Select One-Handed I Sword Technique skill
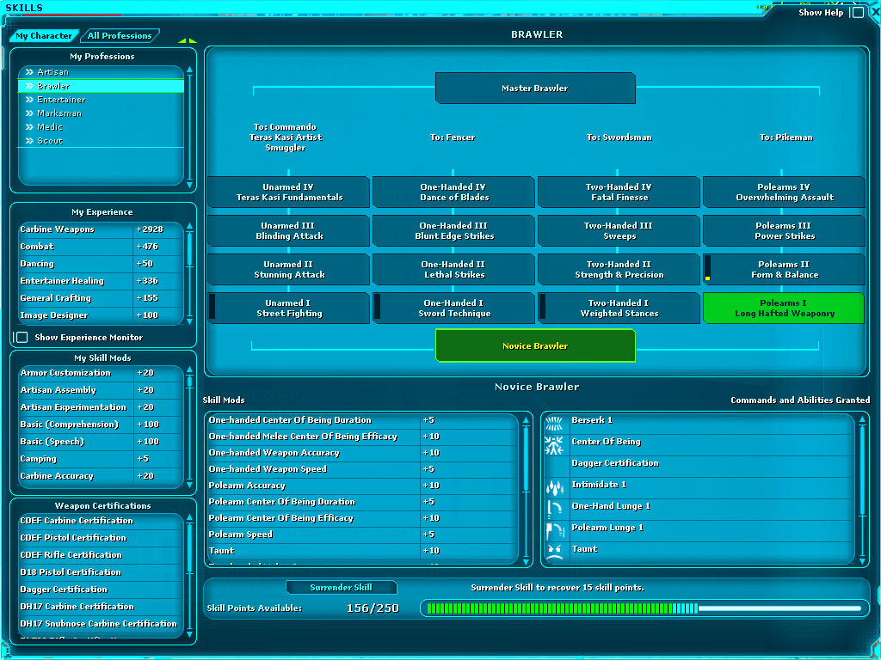 click(x=454, y=309)
